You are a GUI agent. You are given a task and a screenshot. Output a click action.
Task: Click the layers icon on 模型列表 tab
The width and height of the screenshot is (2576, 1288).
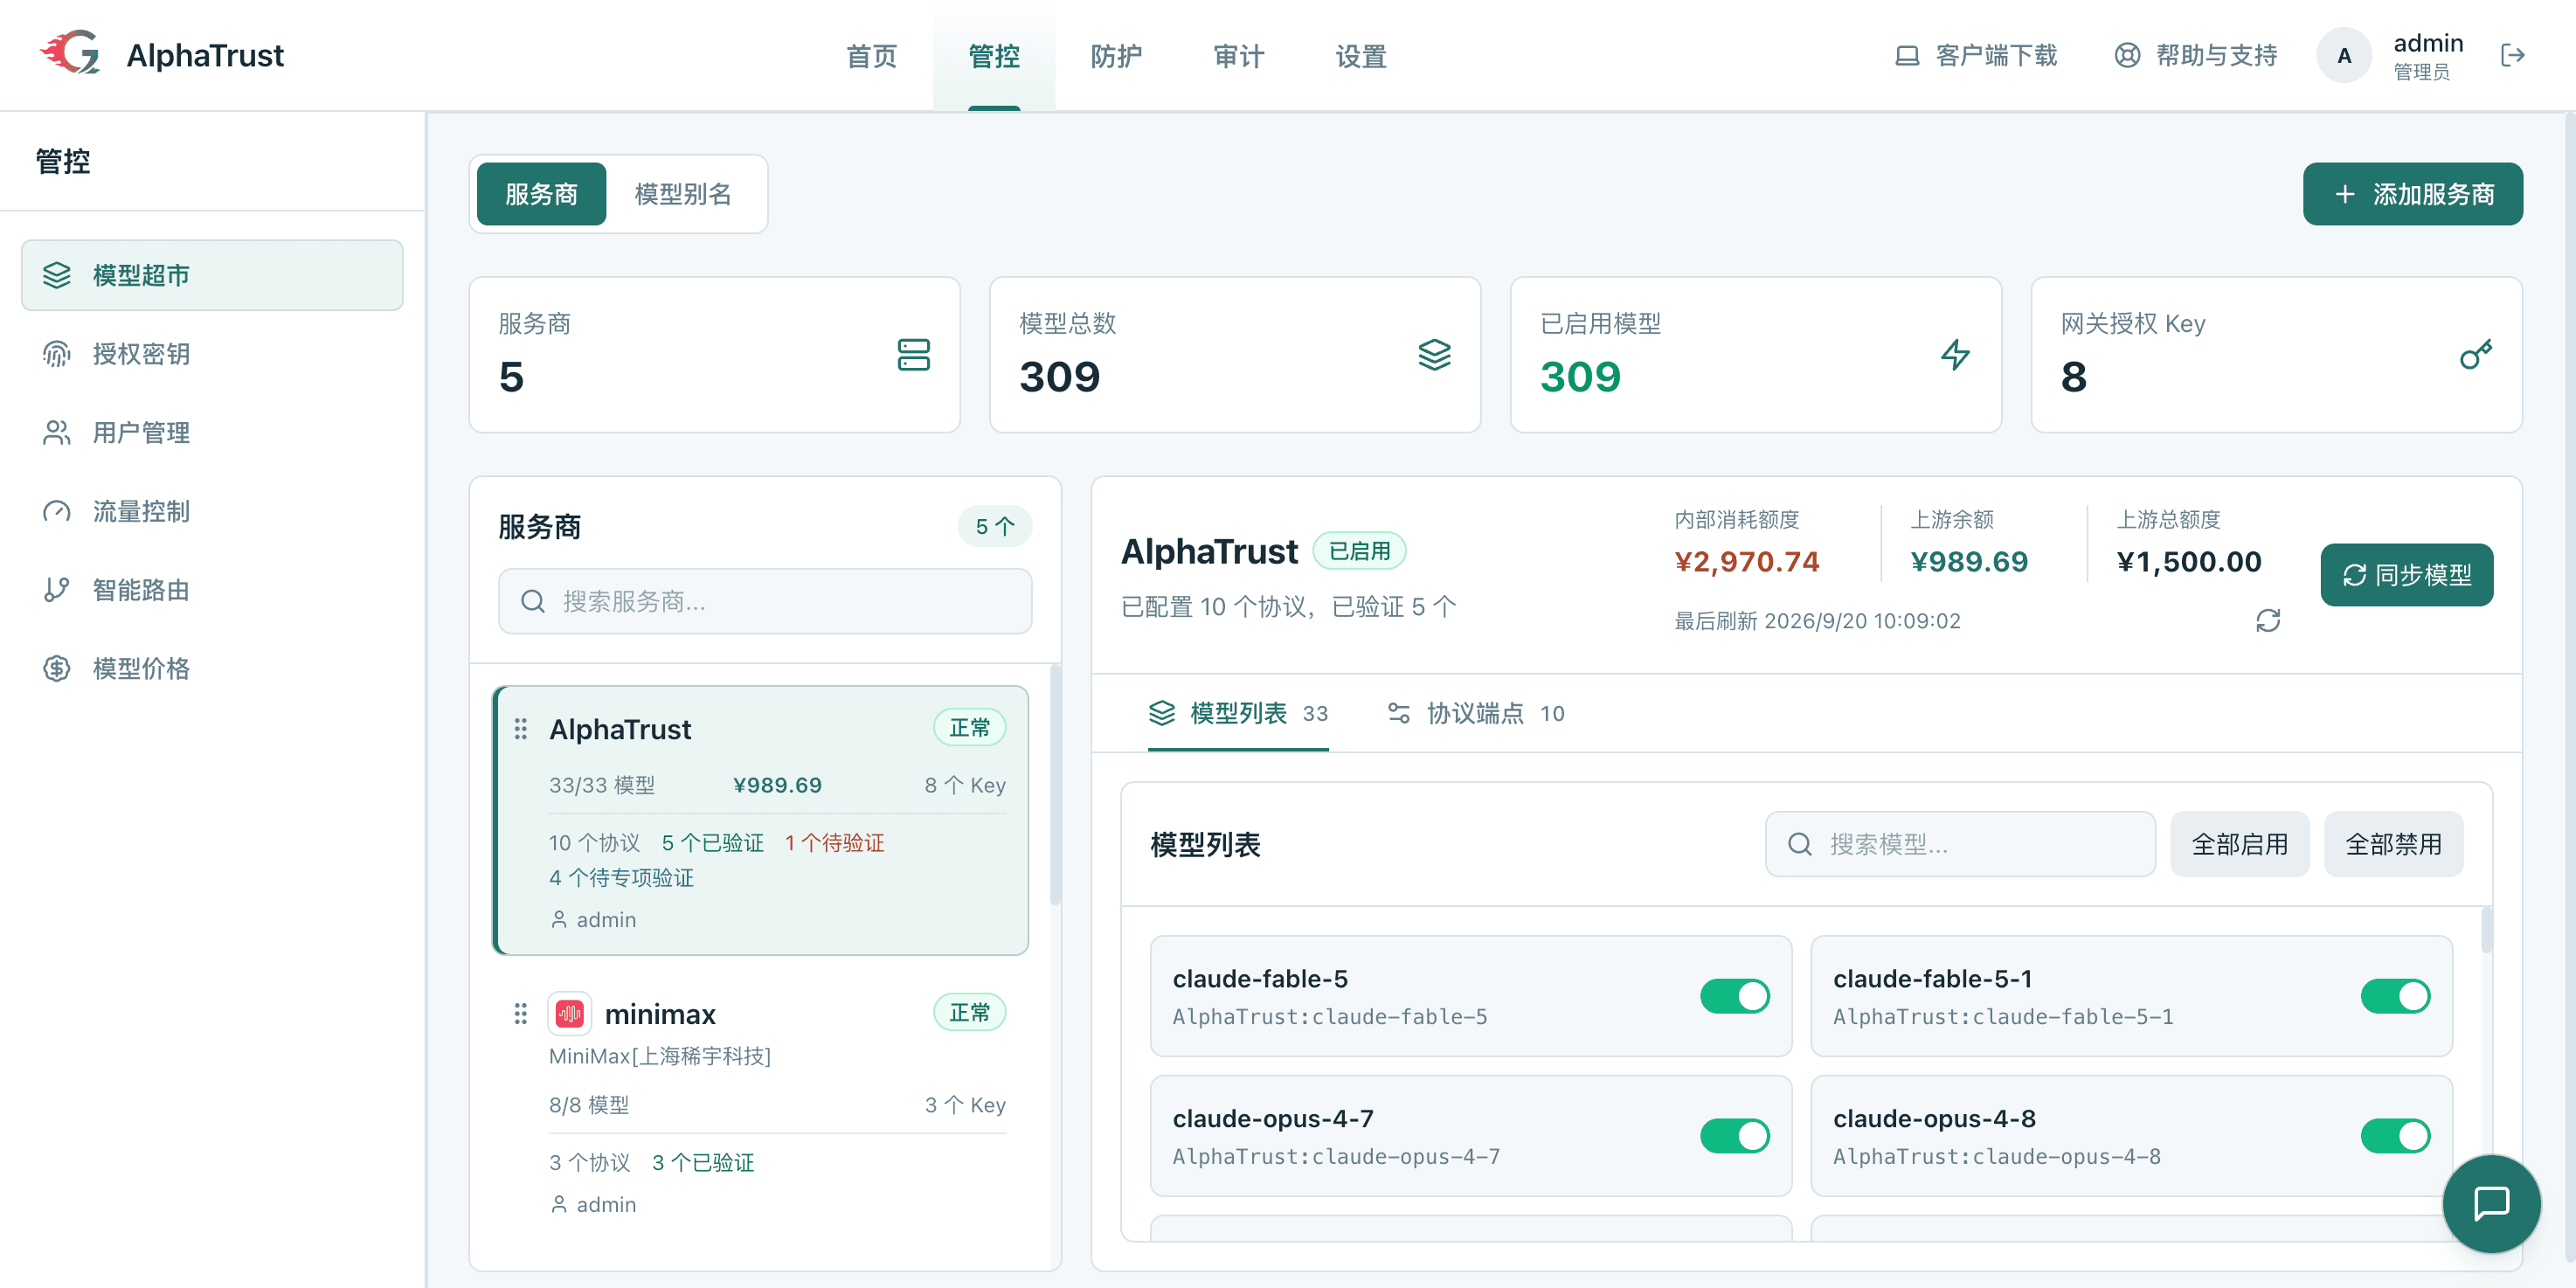tap(1161, 713)
